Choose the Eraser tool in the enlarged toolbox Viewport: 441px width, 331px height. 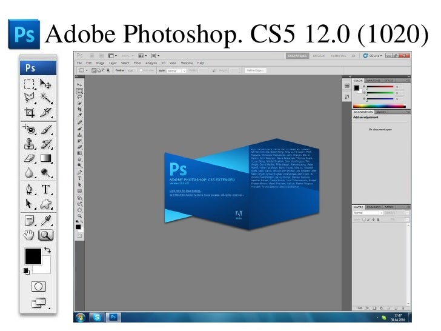pyautogui.click(x=29, y=158)
